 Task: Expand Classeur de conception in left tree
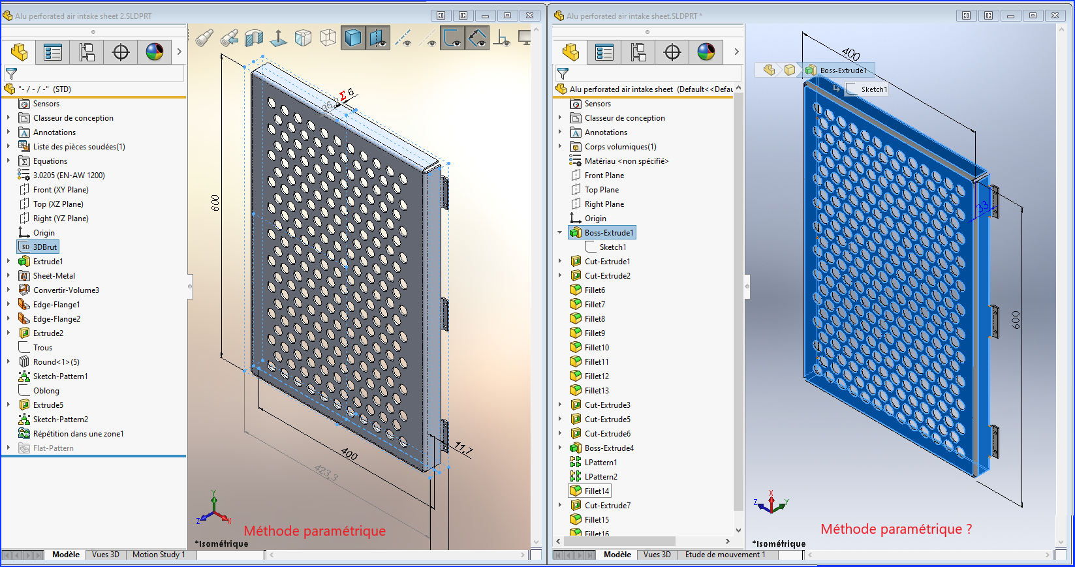(x=8, y=118)
